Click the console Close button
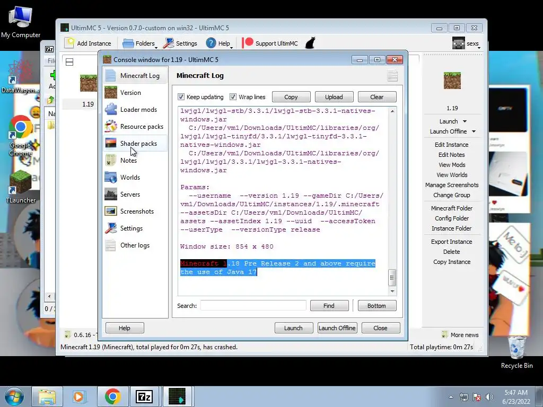The height and width of the screenshot is (407, 543). [381, 328]
